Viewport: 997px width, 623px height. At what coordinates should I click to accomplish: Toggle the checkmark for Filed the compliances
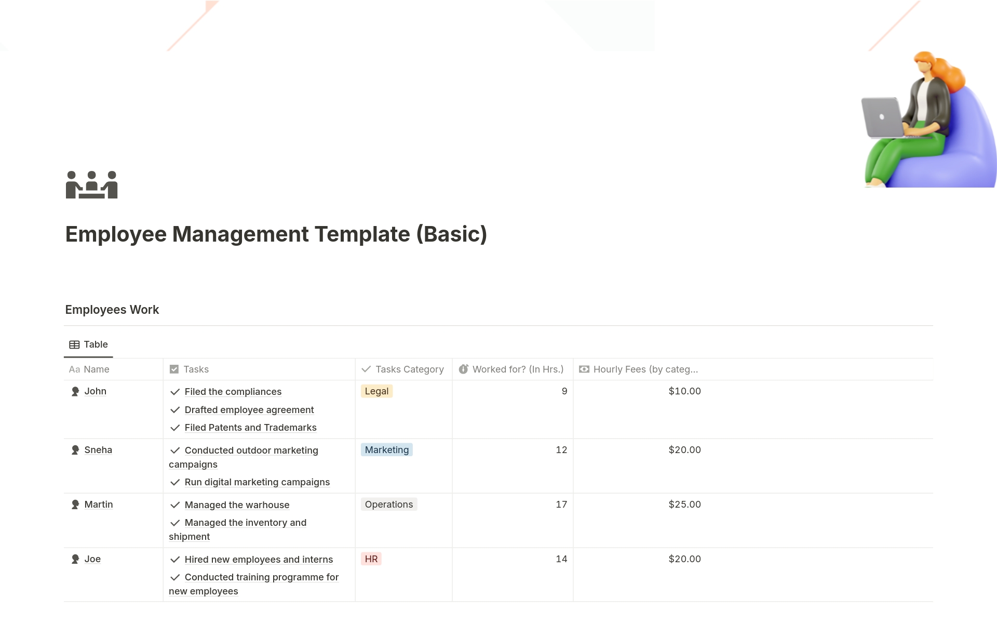click(175, 392)
